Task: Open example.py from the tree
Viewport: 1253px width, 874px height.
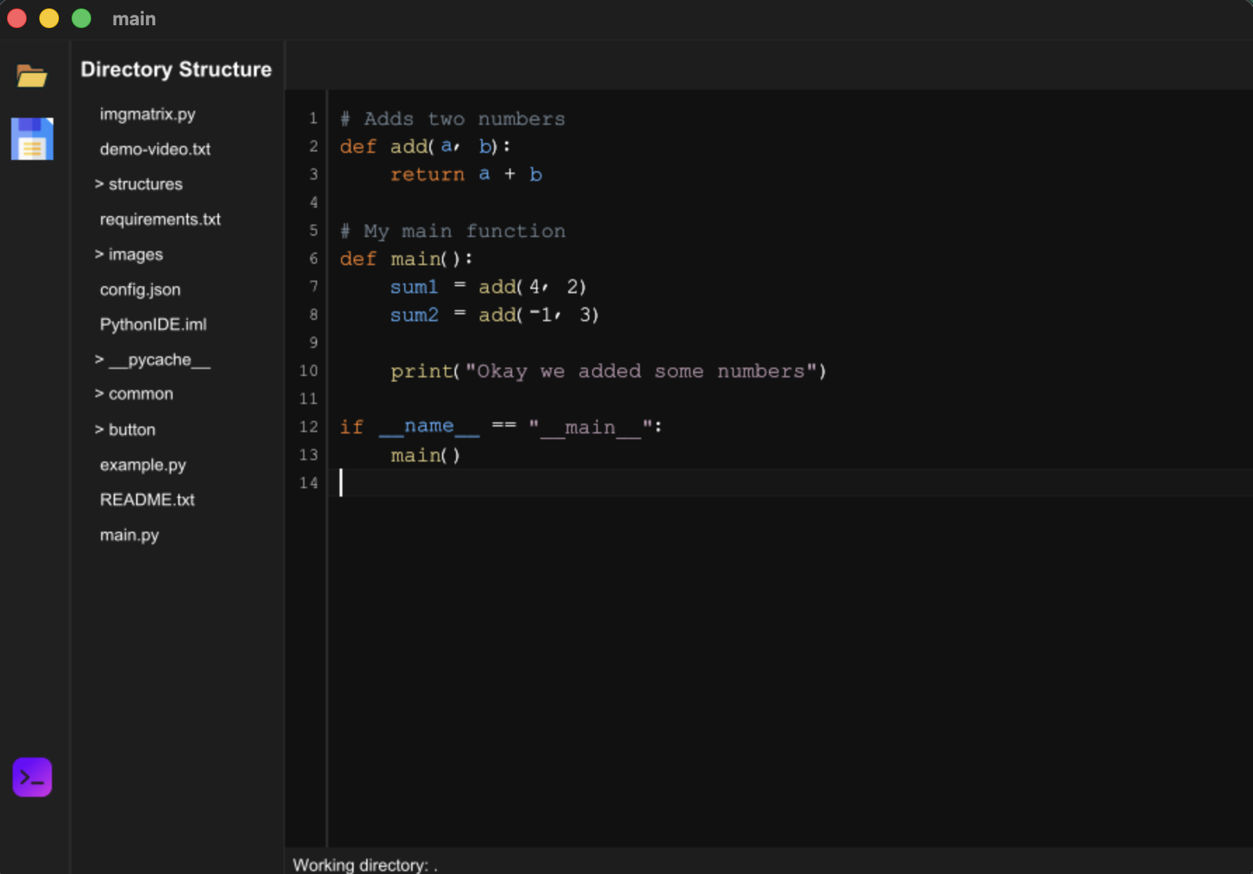Action: [x=142, y=464]
